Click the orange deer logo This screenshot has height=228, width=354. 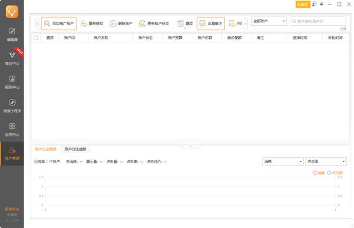point(12,11)
